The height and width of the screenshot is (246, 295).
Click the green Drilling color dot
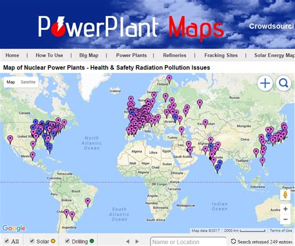tap(91, 241)
